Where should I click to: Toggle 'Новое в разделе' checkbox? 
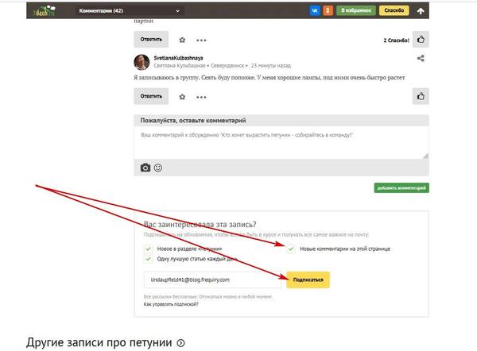pos(148,249)
